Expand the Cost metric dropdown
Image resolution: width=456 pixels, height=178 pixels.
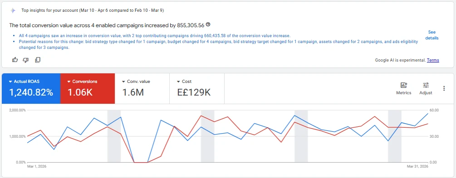(x=178, y=82)
